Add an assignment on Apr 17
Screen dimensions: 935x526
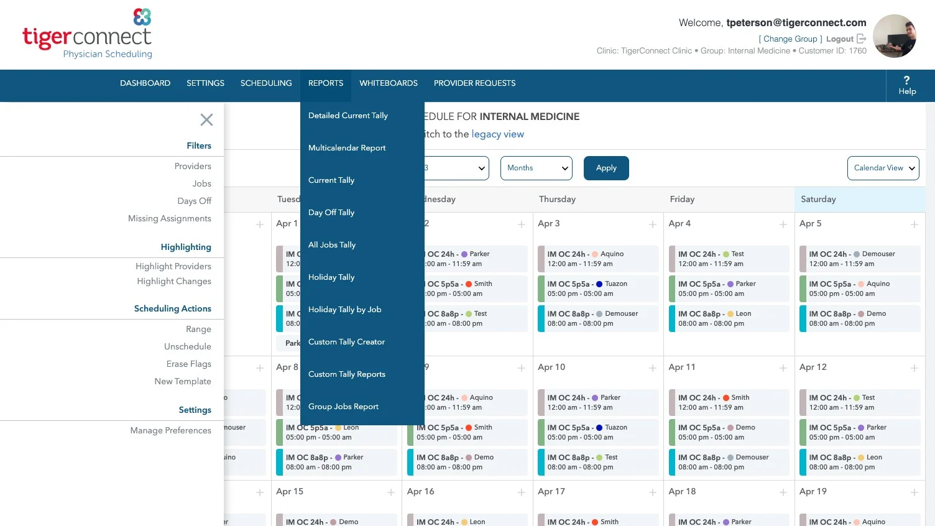pyautogui.click(x=653, y=492)
